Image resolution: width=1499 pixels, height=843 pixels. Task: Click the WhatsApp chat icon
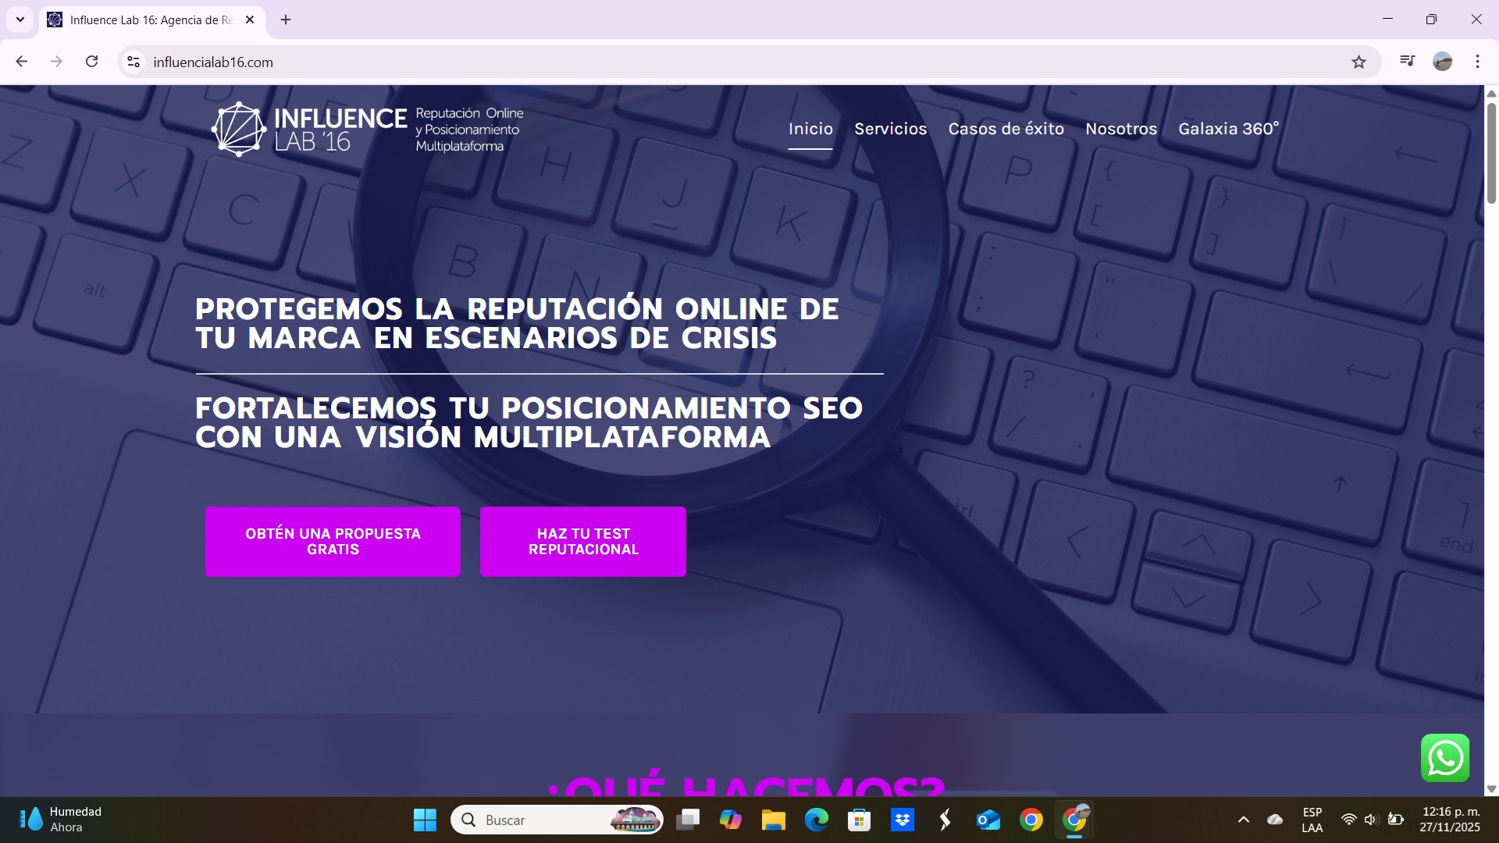tap(1444, 757)
